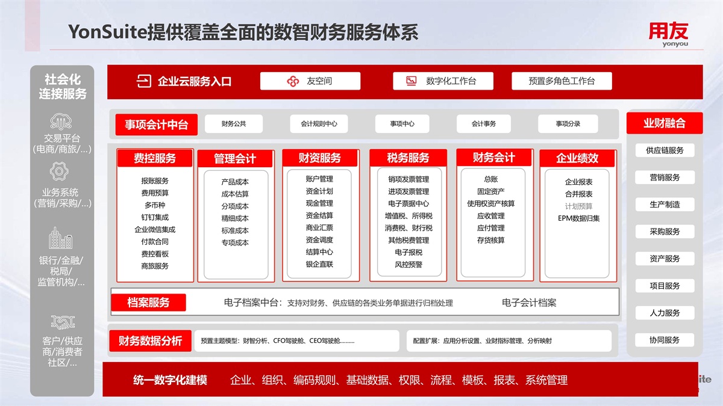Screen dimensions: 723x406
Task: Click the 友空间 red knot icon
Action: [x=293, y=81]
